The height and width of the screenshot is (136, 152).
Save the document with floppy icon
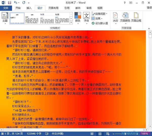tap(9, 3)
